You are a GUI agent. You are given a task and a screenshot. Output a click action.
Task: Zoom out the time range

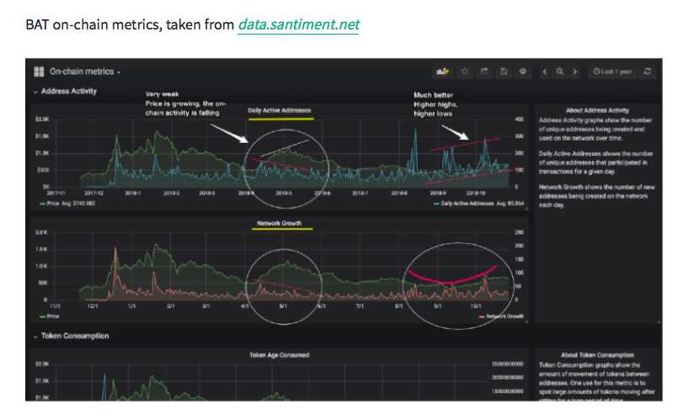[x=560, y=72]
